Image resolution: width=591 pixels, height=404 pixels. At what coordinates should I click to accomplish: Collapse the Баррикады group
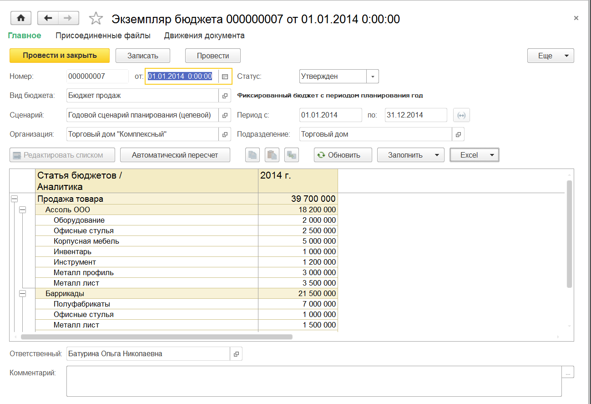[22, 293]
